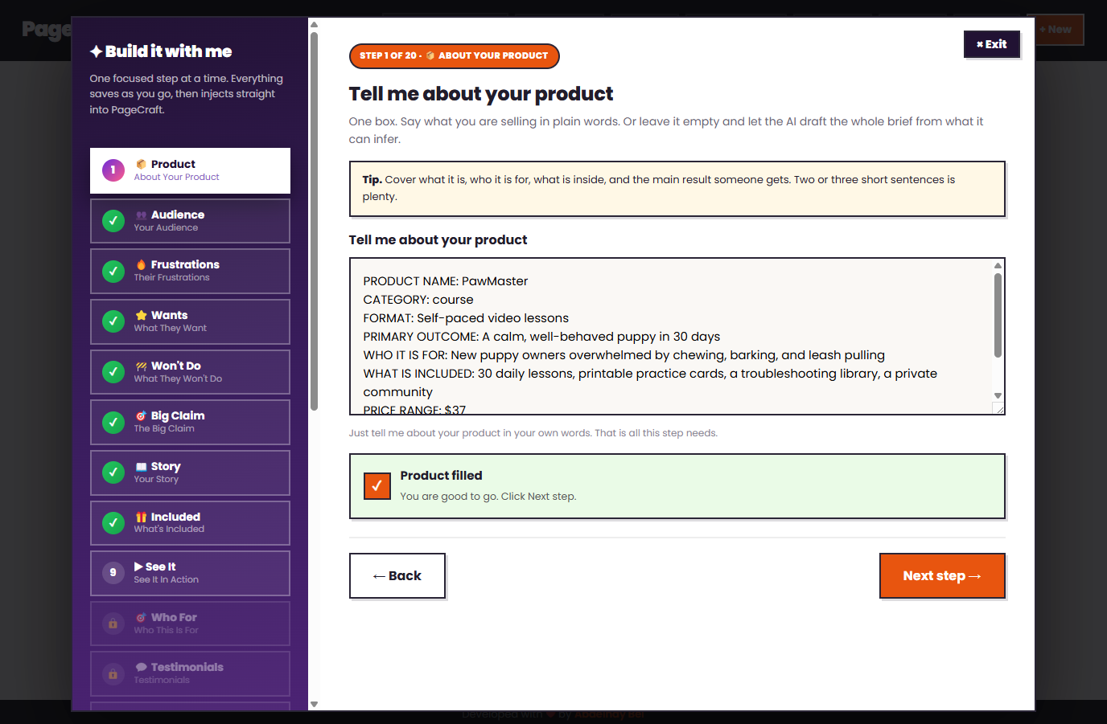This screenshot has width=1107, height=724.
Task: Click the green check on Won't Do step
Action: (x=113, y=372)
